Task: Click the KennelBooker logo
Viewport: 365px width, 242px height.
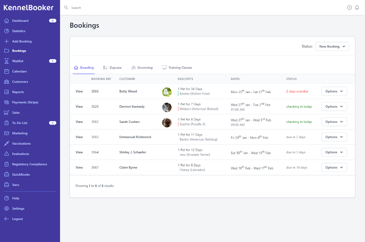Action: pos(29,8)
